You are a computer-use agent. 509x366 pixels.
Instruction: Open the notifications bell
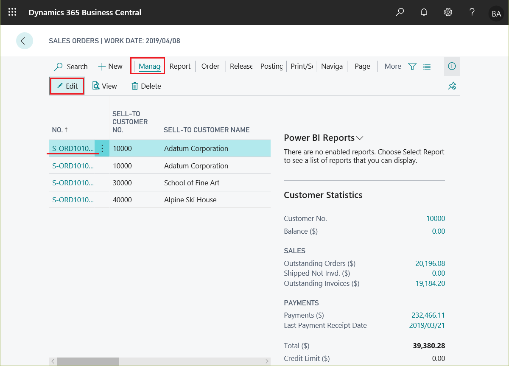424,12
